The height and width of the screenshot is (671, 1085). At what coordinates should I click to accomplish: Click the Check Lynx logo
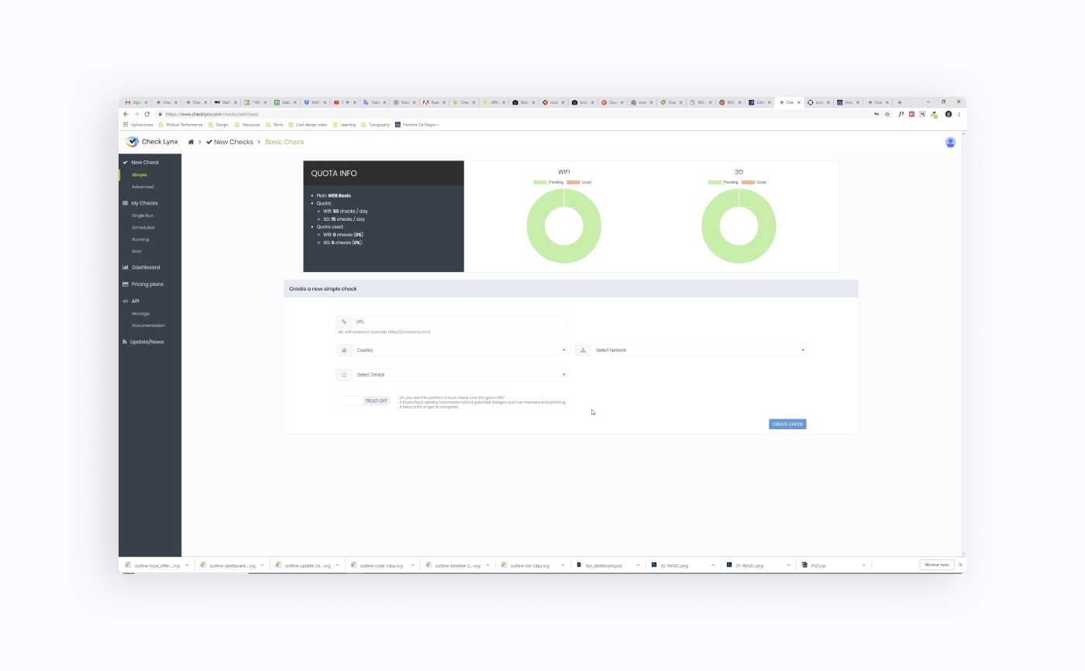[x=152, y=142]
